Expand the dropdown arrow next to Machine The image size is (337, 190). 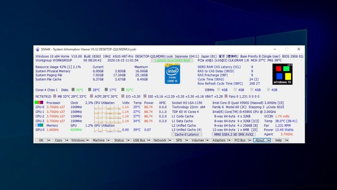tap(108, 140)
